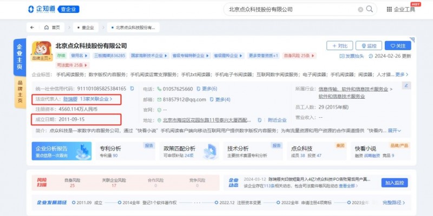Expand company intro with 展开

pos(395,131)
